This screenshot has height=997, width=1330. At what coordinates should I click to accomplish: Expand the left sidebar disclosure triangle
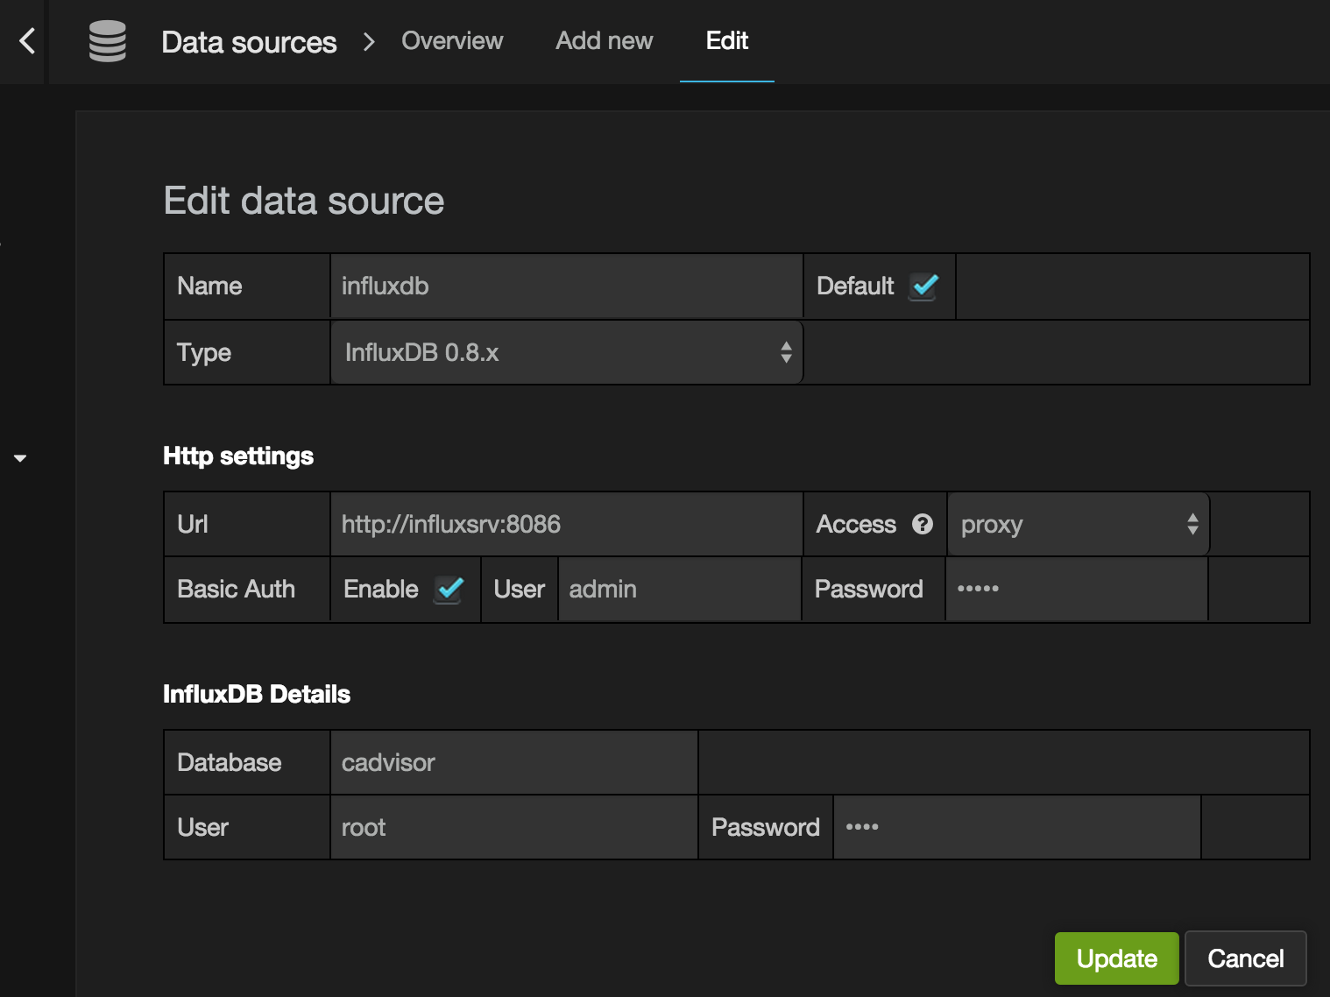point(20,457)
